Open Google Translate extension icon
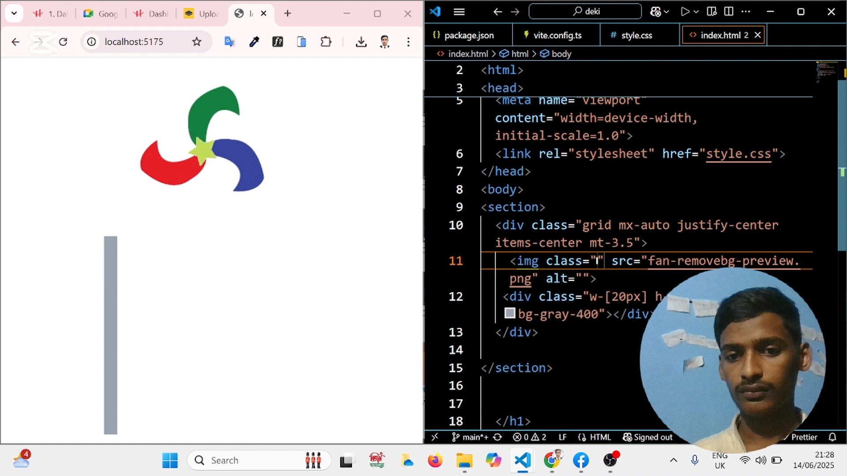This screenshot has height=476, width=847. pyautogui.click(x=229, y=42)
